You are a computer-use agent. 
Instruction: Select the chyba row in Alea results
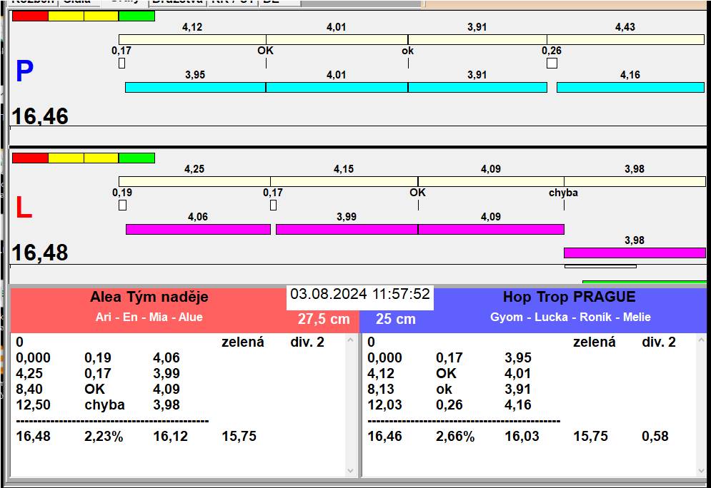coord(104,405)
